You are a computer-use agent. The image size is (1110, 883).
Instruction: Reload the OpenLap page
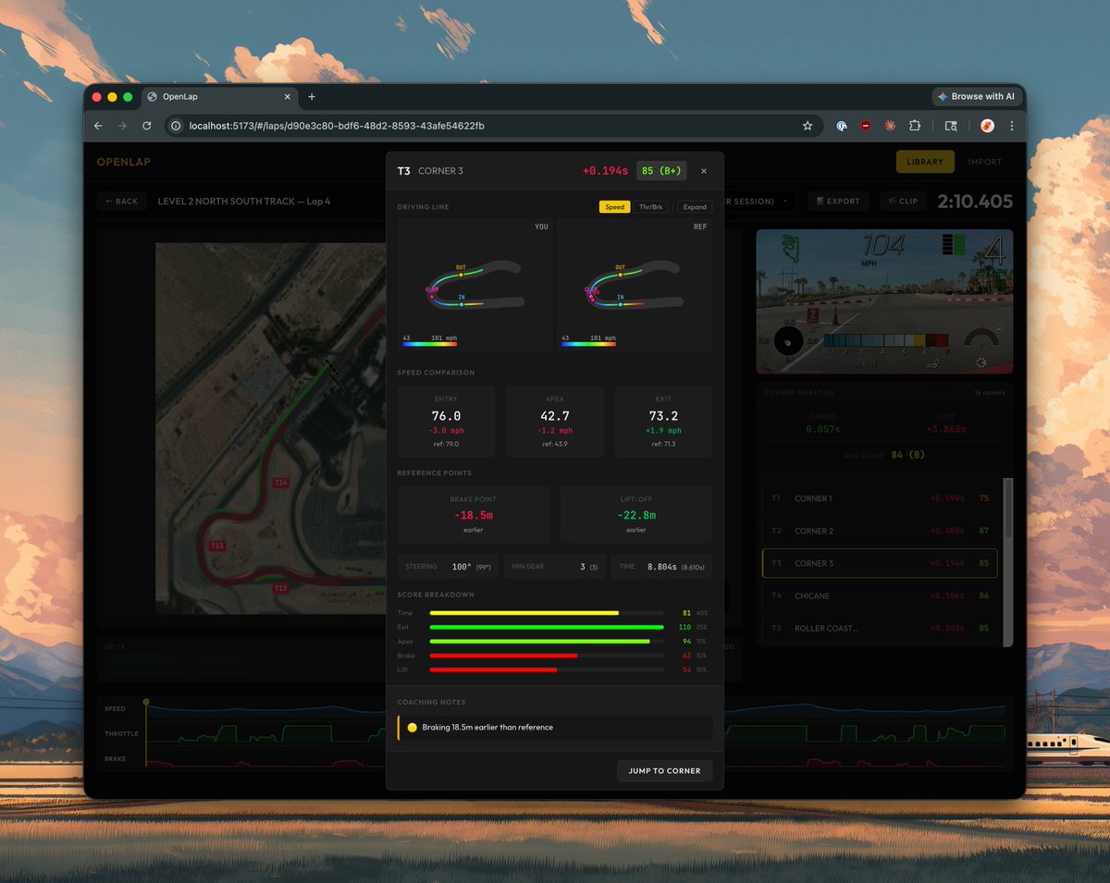click(146, 126)
